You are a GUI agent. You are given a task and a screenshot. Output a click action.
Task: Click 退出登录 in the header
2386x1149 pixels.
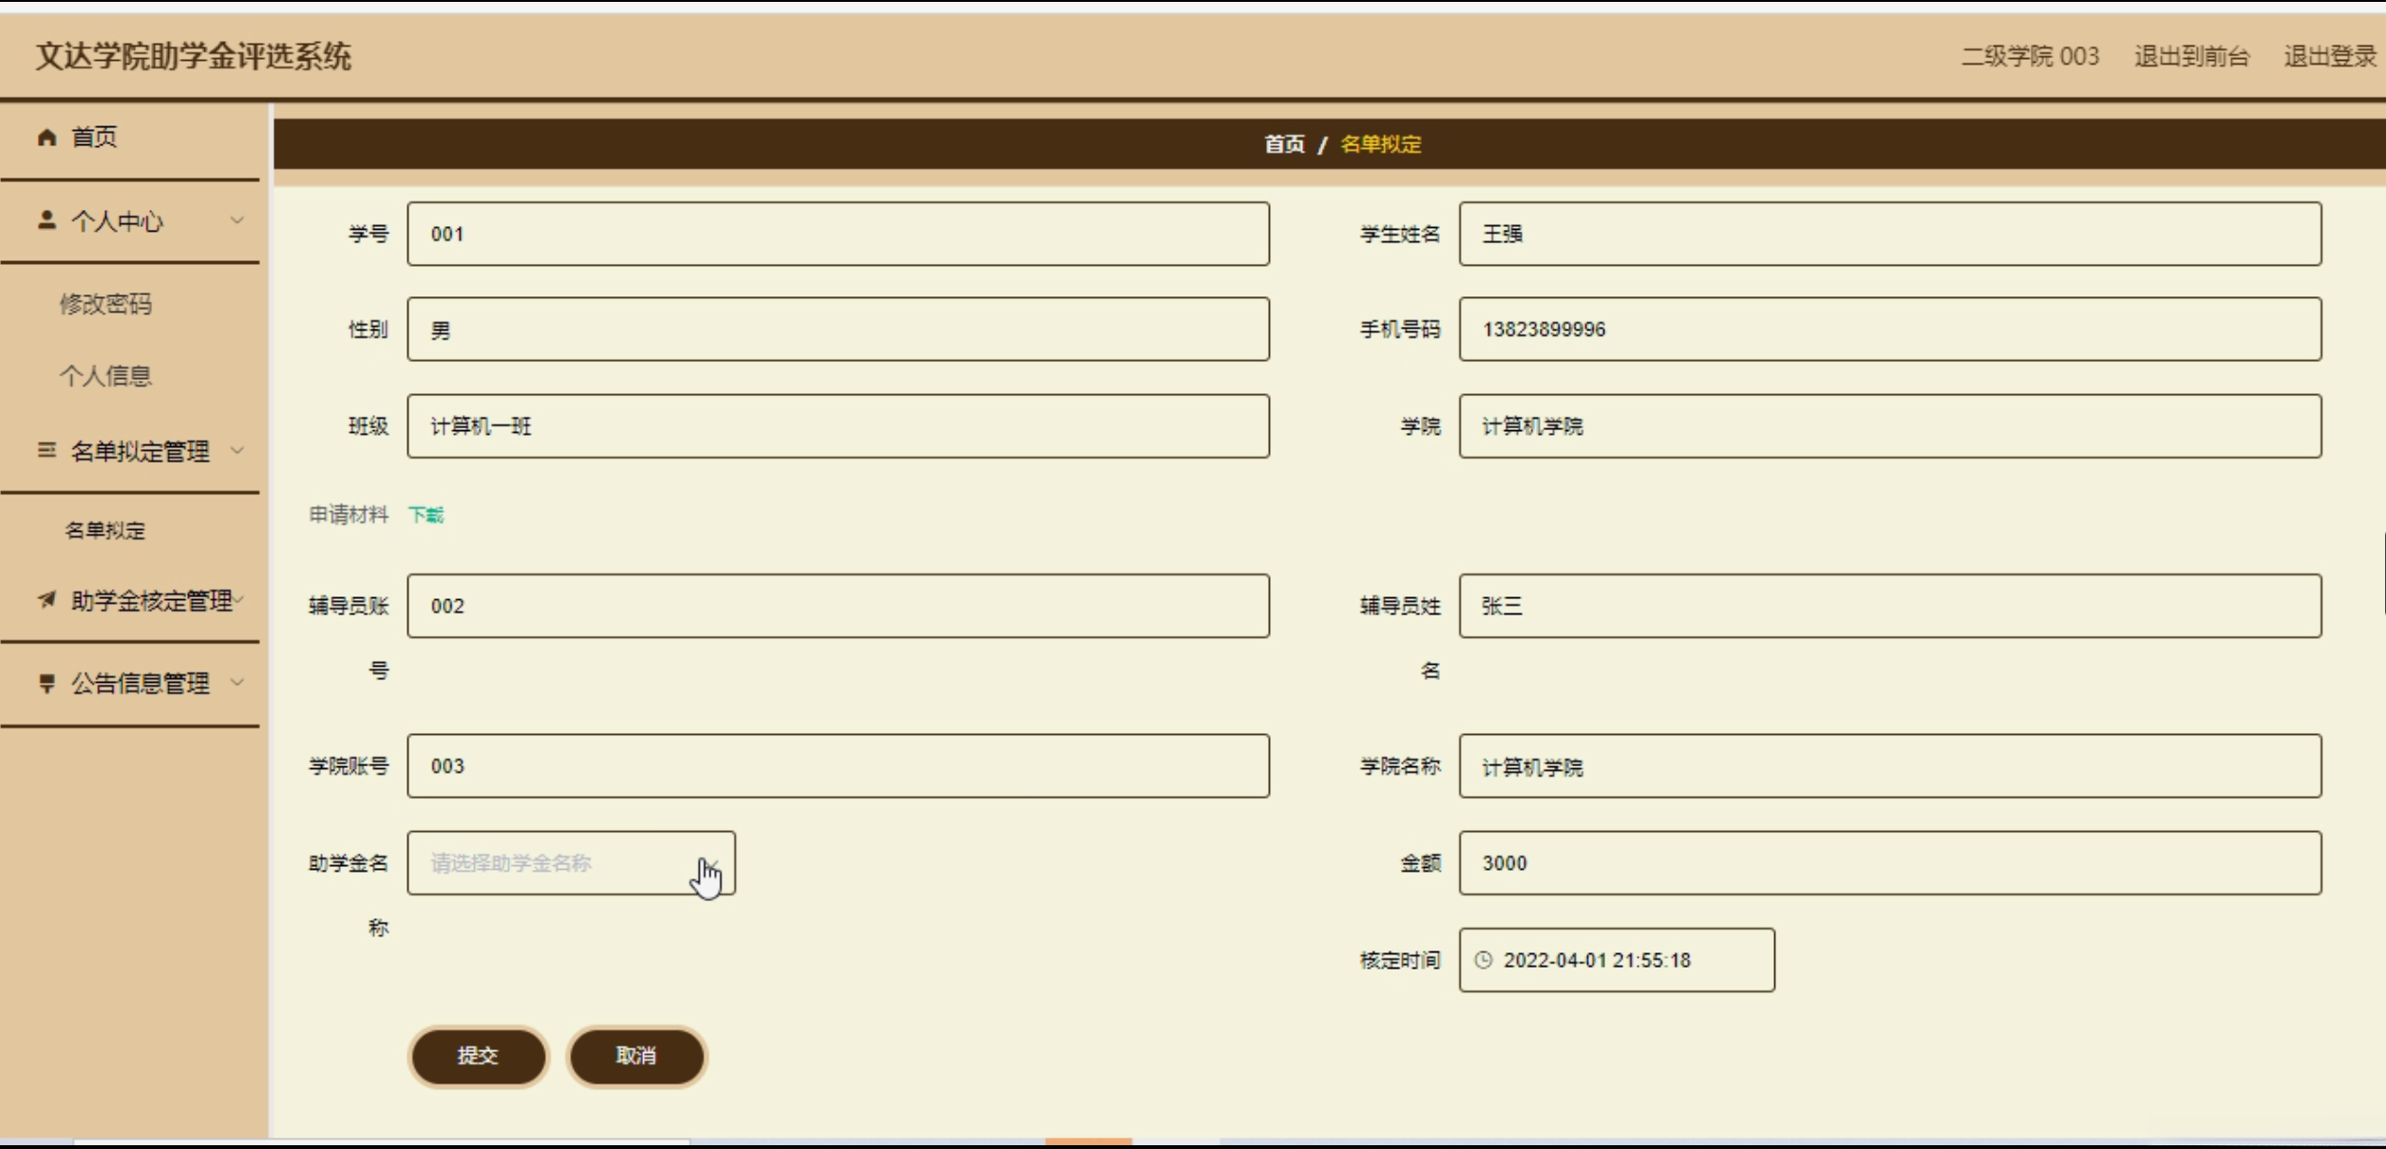[2329, 56]
